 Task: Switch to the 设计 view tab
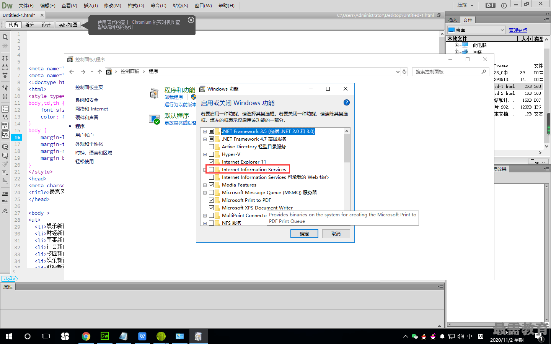[x=46, y=25]
